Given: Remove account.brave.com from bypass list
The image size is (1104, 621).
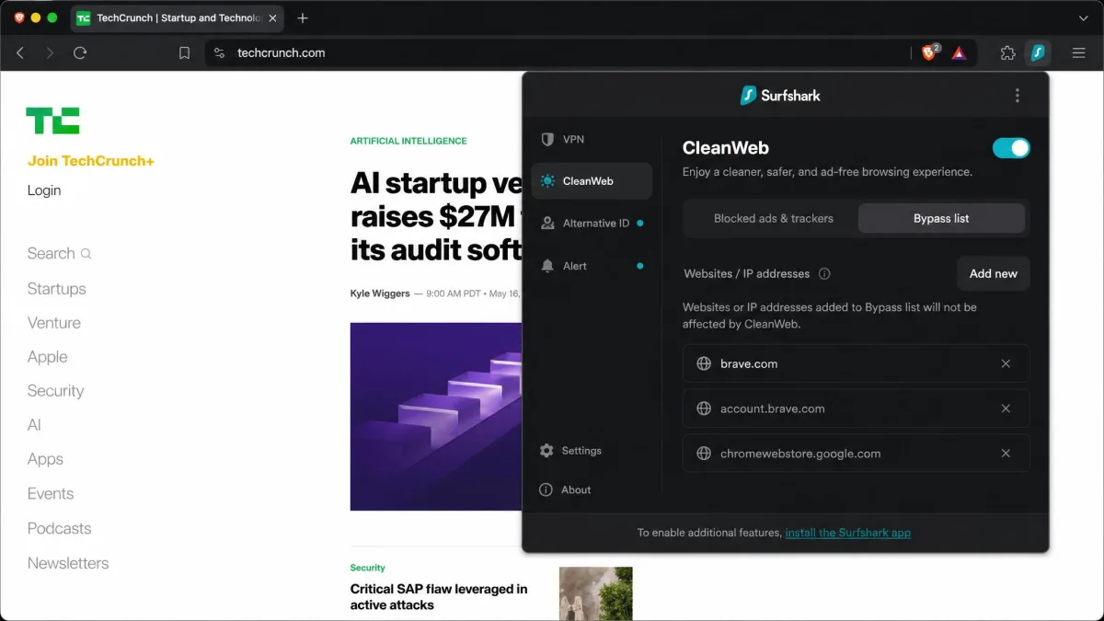Looking at the screenshot, I should (x=1006, y=408).
